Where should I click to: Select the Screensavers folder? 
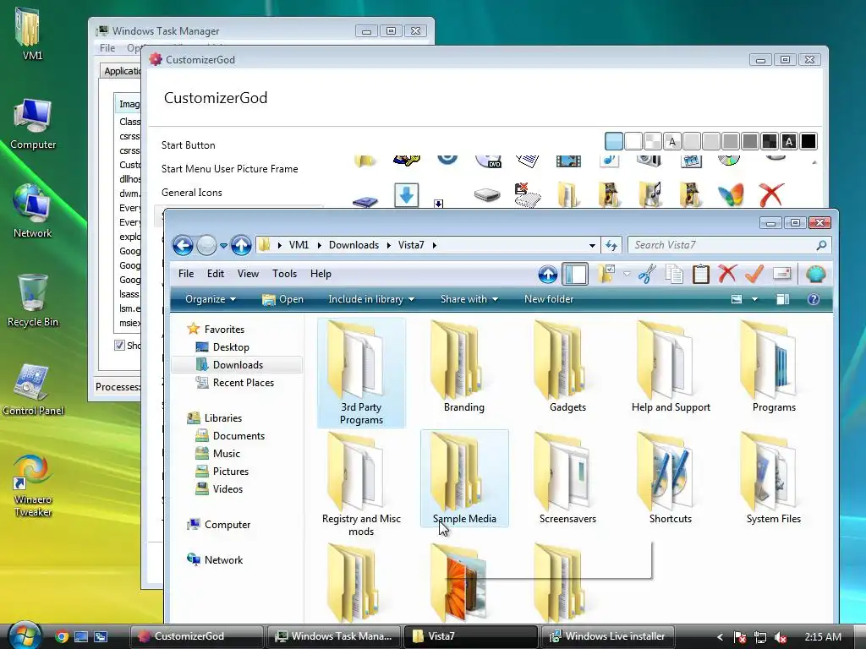(567, 479)
